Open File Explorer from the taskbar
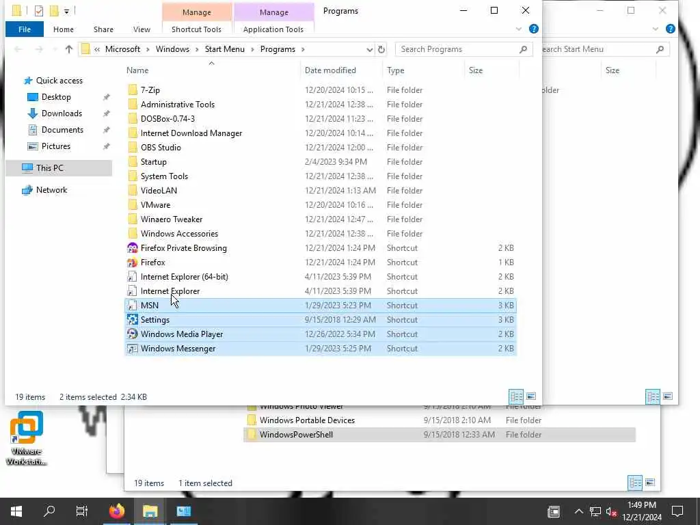This screenshot has height=525, width=700. point(150,511)
